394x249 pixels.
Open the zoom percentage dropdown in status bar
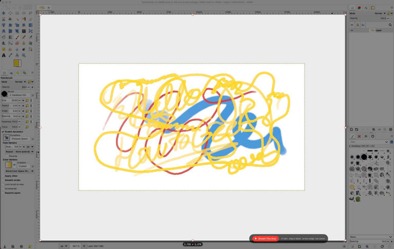pyautogui.click(x=84, y=246)
